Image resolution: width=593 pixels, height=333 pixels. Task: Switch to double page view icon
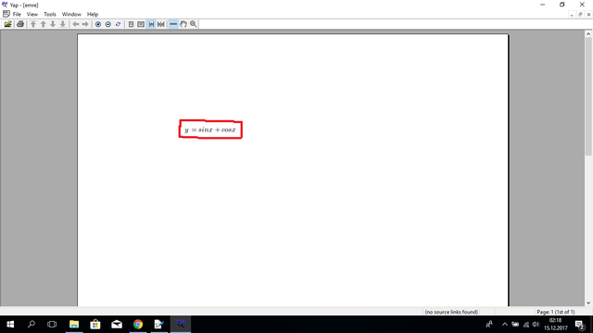coord(141,24)
